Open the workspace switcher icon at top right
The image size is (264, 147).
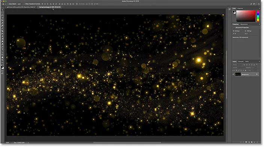tap(254, 4)
